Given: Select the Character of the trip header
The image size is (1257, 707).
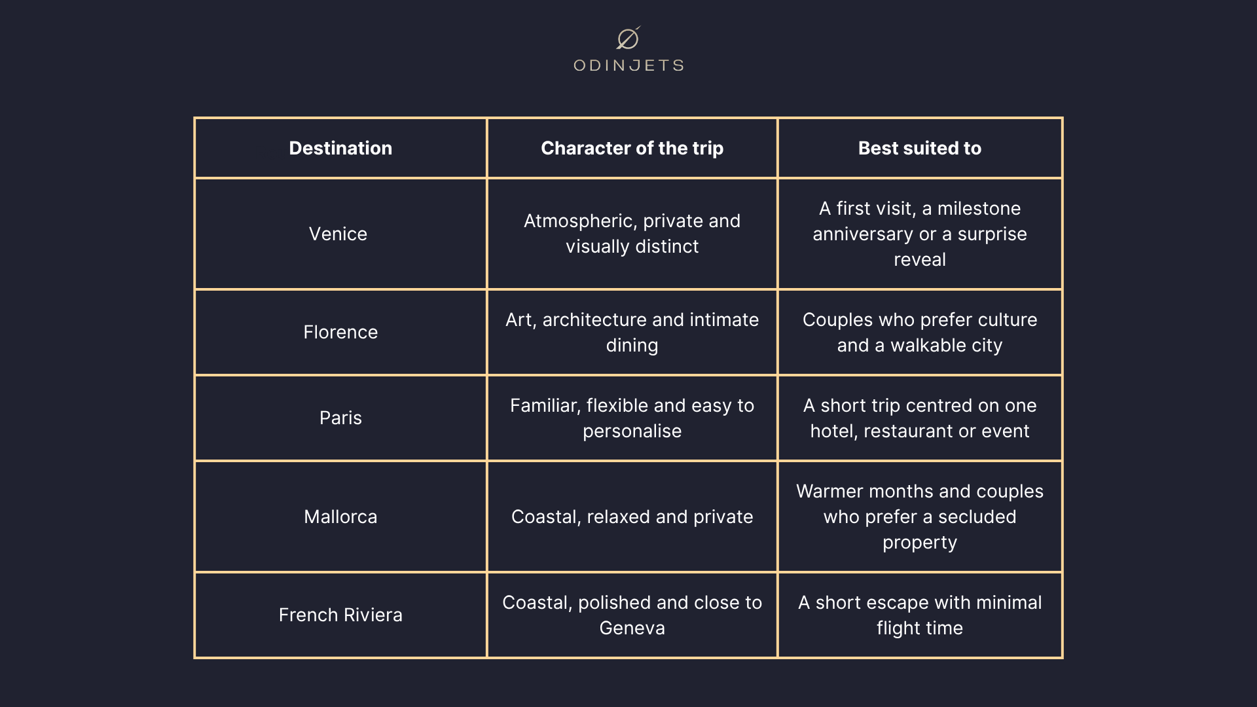Looking at the screenshot, I should click(632, 148).
